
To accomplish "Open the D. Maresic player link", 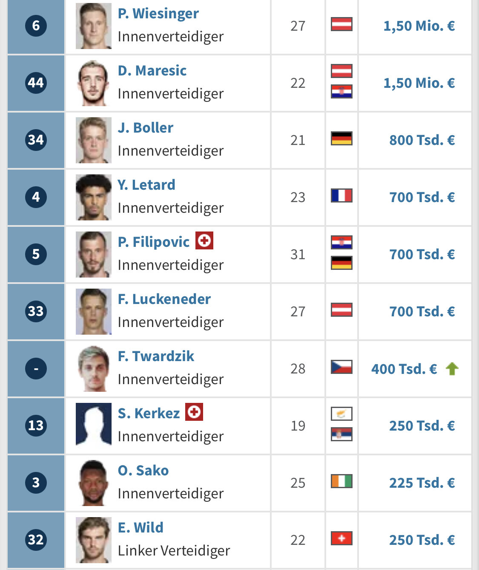I will (152, 71).
